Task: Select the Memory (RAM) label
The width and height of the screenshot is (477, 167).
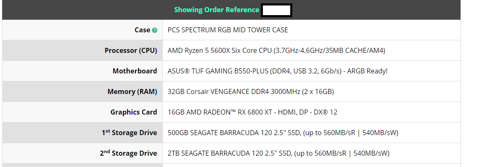Action: [132, 92]
